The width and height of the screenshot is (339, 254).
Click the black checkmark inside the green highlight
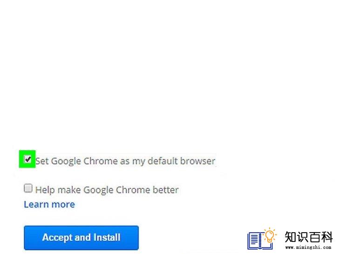tap(27, 160)
